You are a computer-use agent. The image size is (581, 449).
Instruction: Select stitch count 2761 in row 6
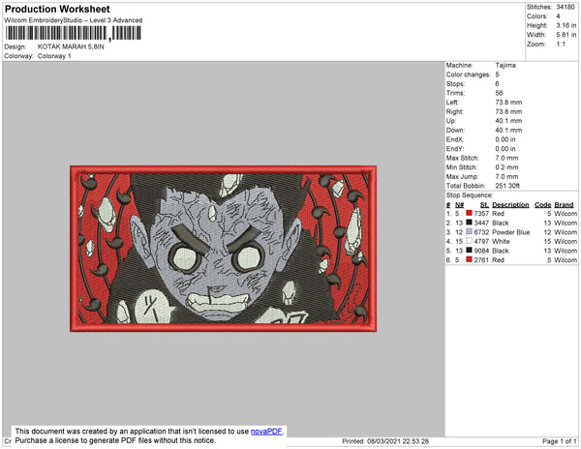pyautogui.click(x=481, y=260)
